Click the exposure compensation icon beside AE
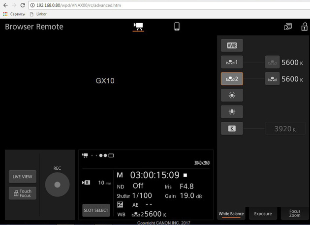The width and height of the screenshot is (310, 225). (120, 205)
